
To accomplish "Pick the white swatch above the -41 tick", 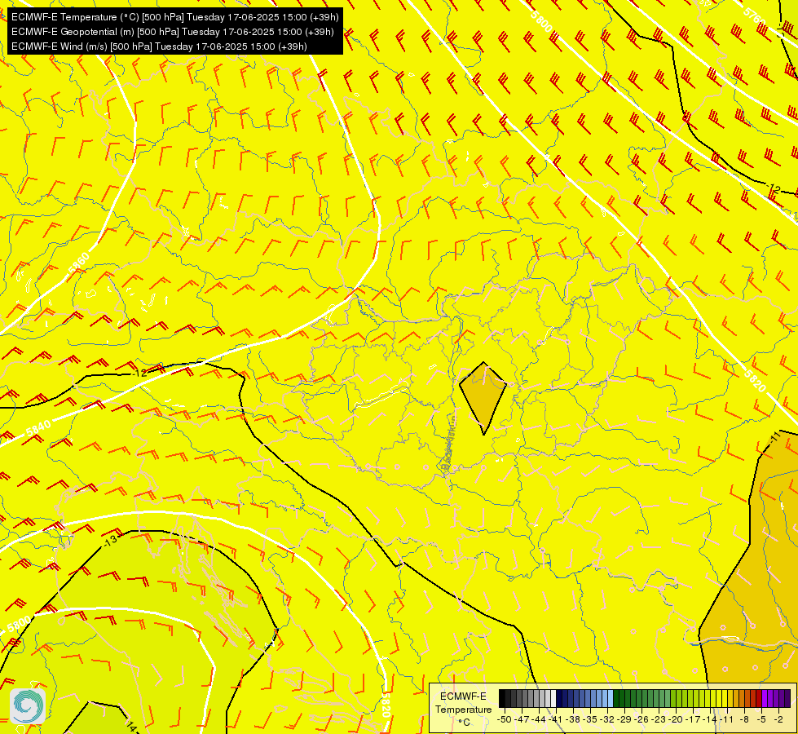I will pos(553,699).
